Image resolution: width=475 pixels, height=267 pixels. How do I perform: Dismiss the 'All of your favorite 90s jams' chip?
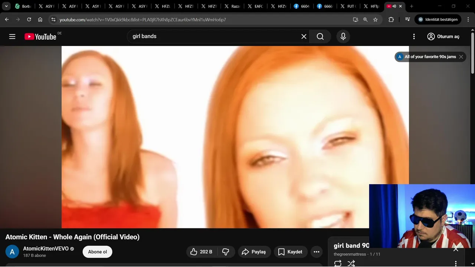(461, 57)
